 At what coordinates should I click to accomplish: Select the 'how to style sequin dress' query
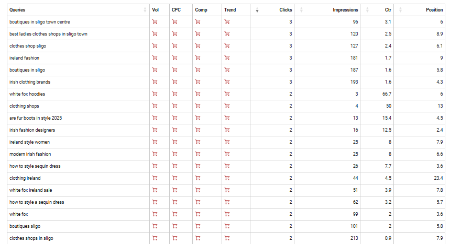pos(35,166)
